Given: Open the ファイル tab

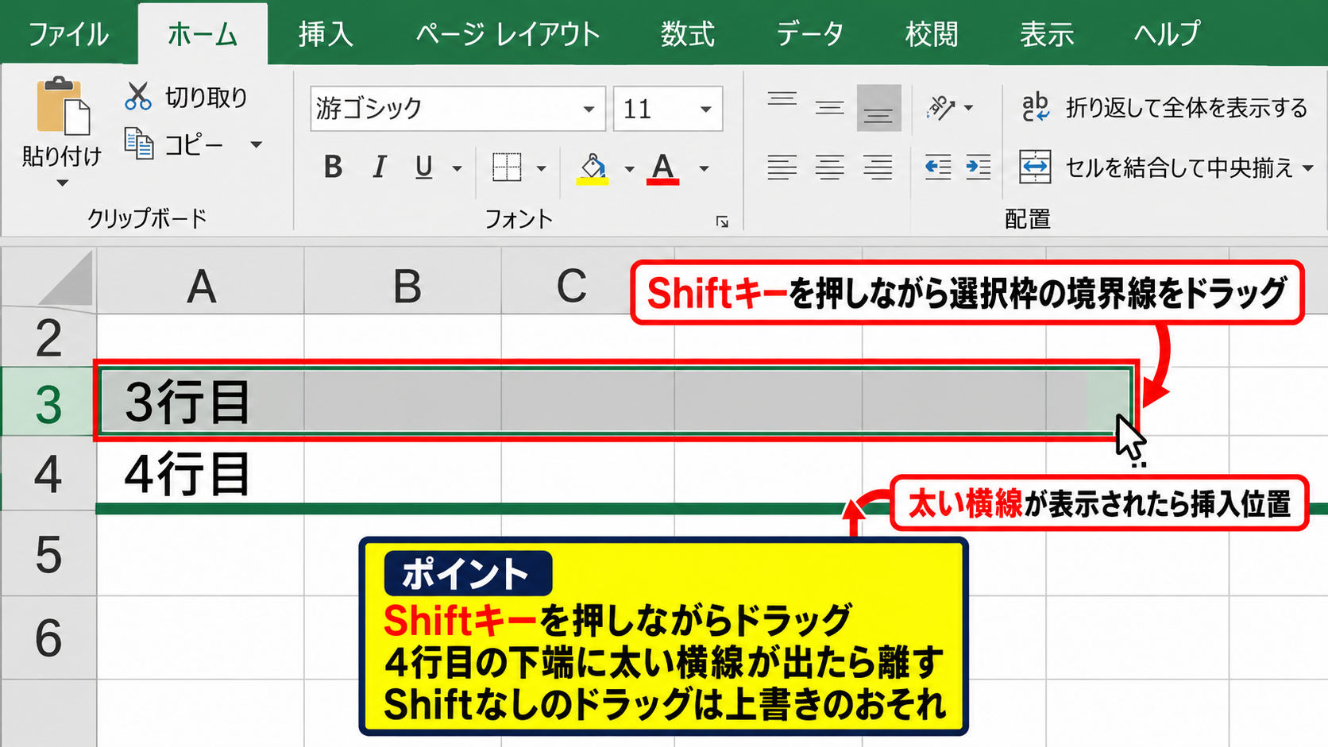Looking at the screenshot, I should click(68, 34).
